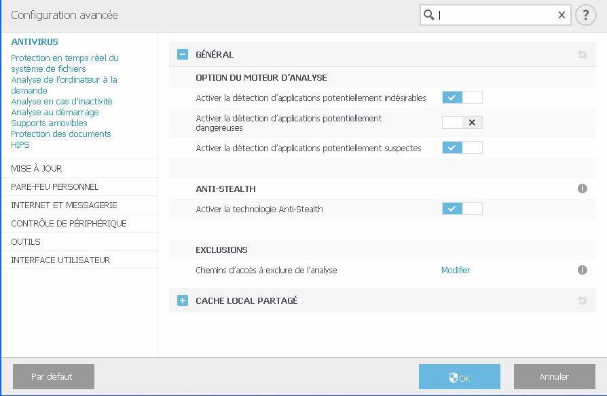Open the HIPS settings link
This screenshot has width=607, height=396.
20,144
